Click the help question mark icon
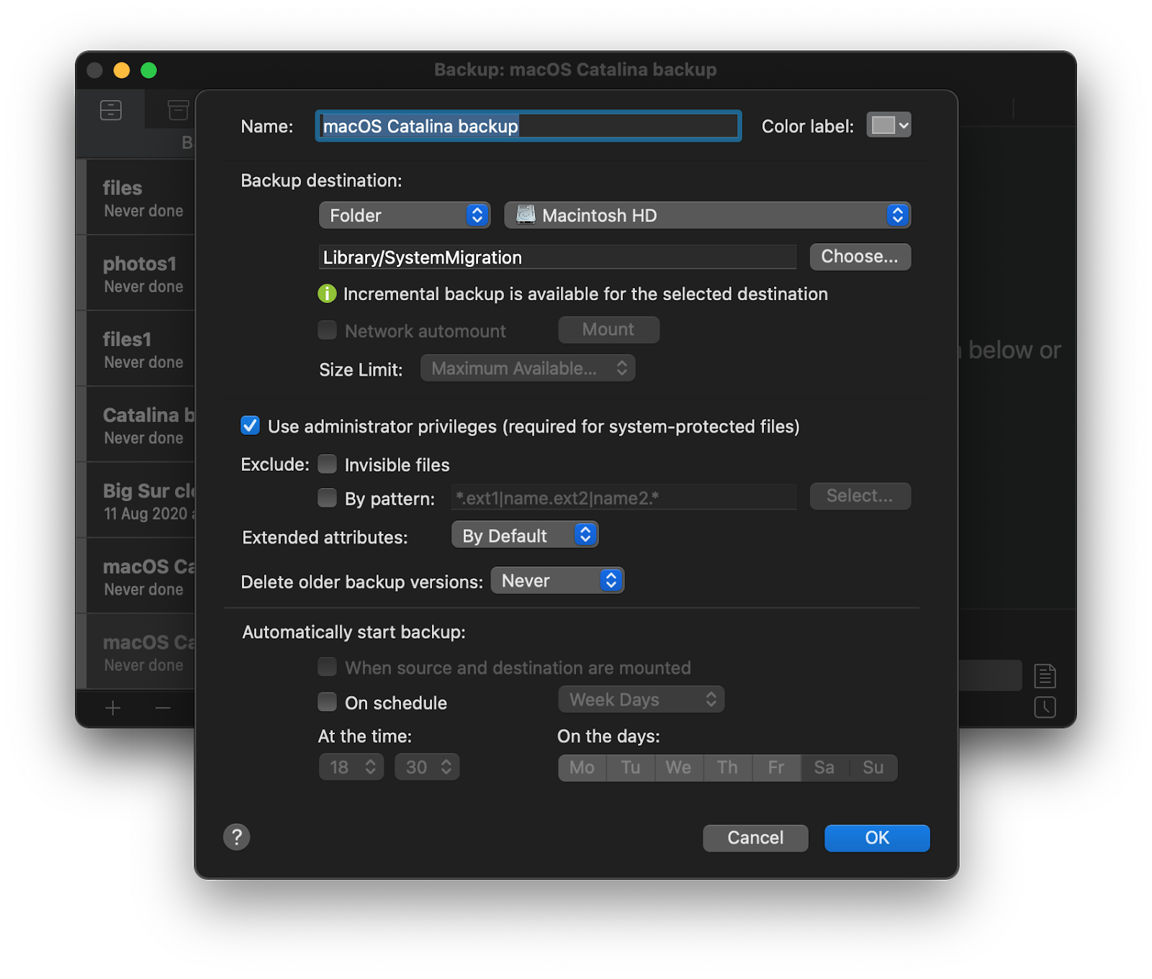 (x=236, y=837)
